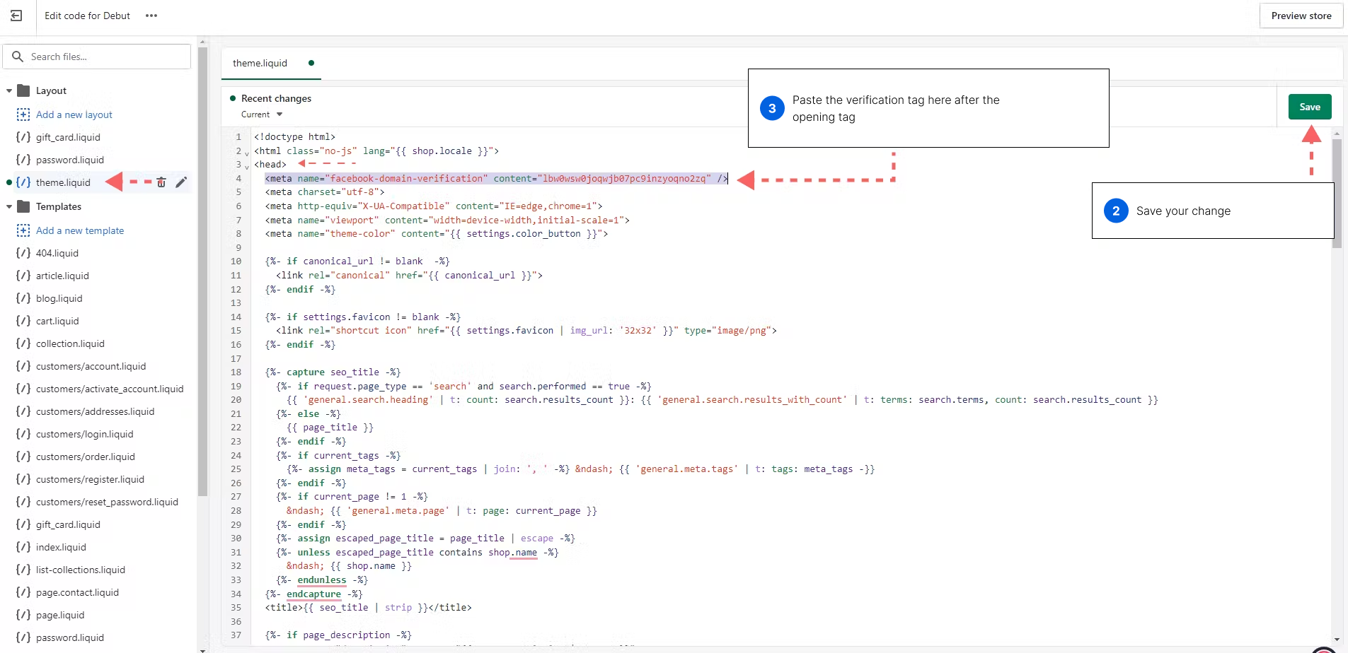Click line number 18 in the gutter

pyautogui.click(x=236, y=372)
